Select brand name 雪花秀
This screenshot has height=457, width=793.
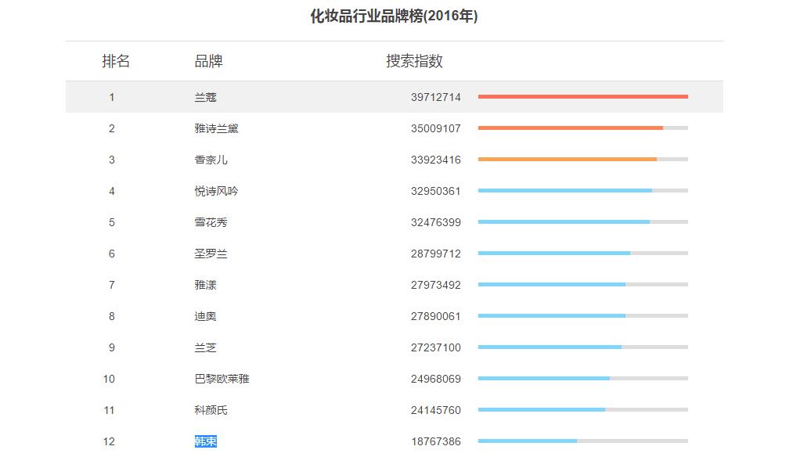211,222
